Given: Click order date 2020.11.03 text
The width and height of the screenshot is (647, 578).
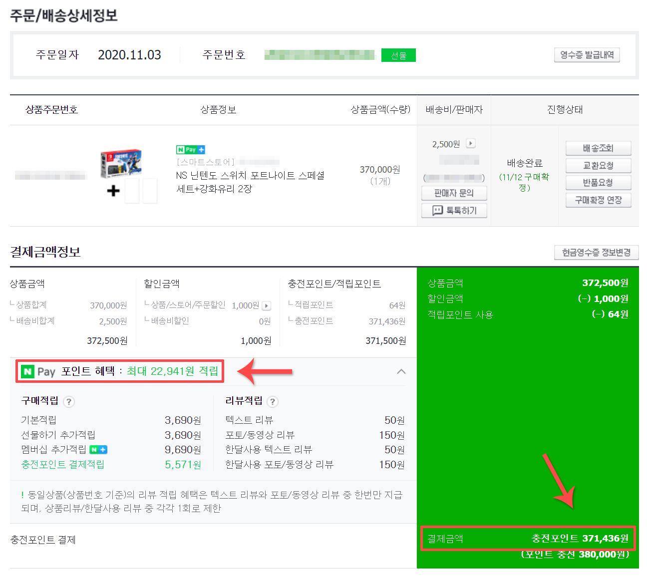Looking at the screenshot, I should 129,55.
